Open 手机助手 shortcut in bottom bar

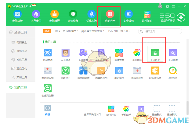pos(126,110)
